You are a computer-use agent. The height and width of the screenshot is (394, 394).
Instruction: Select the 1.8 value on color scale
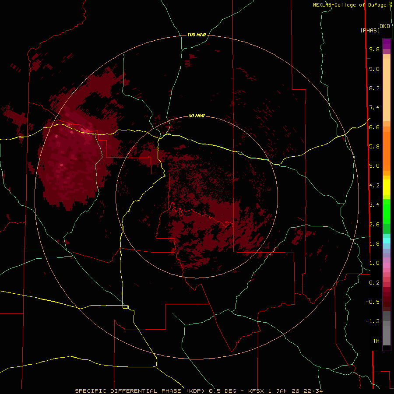(x=374, y=244)
